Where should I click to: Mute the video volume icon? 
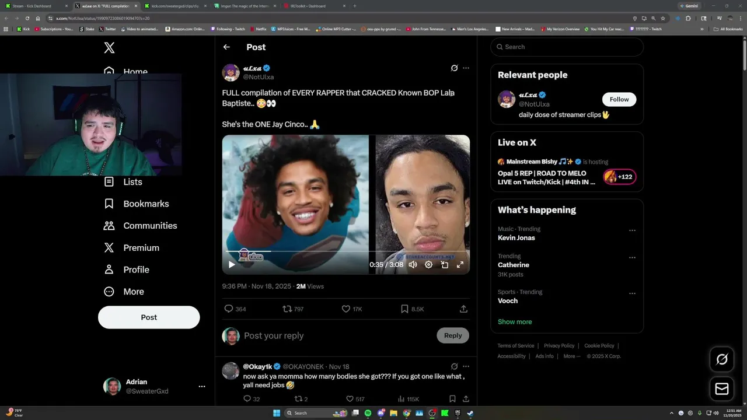click(x=413, y=265)
